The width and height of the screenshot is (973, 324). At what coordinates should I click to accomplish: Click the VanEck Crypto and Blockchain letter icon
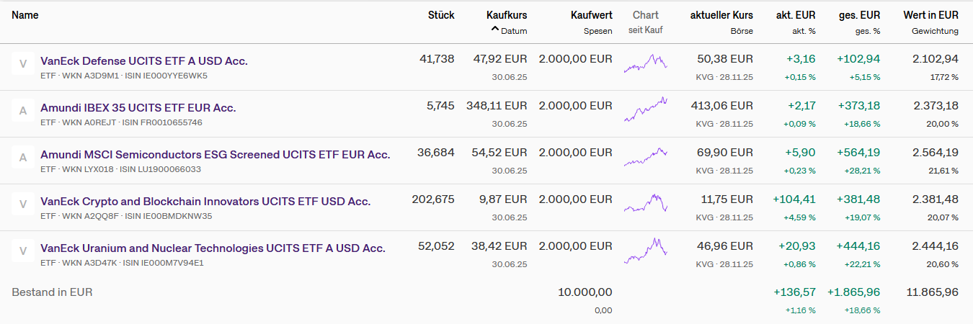point(23,204)
